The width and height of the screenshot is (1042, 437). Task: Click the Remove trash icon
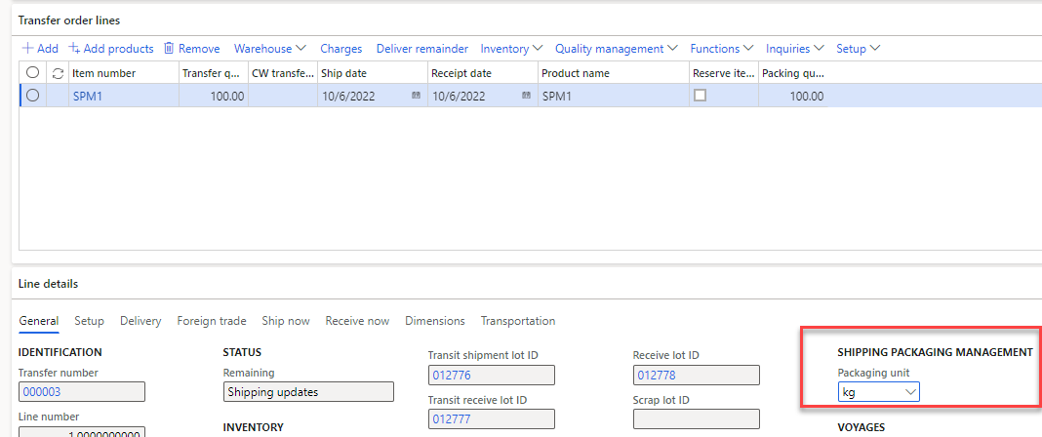(169, 49)
